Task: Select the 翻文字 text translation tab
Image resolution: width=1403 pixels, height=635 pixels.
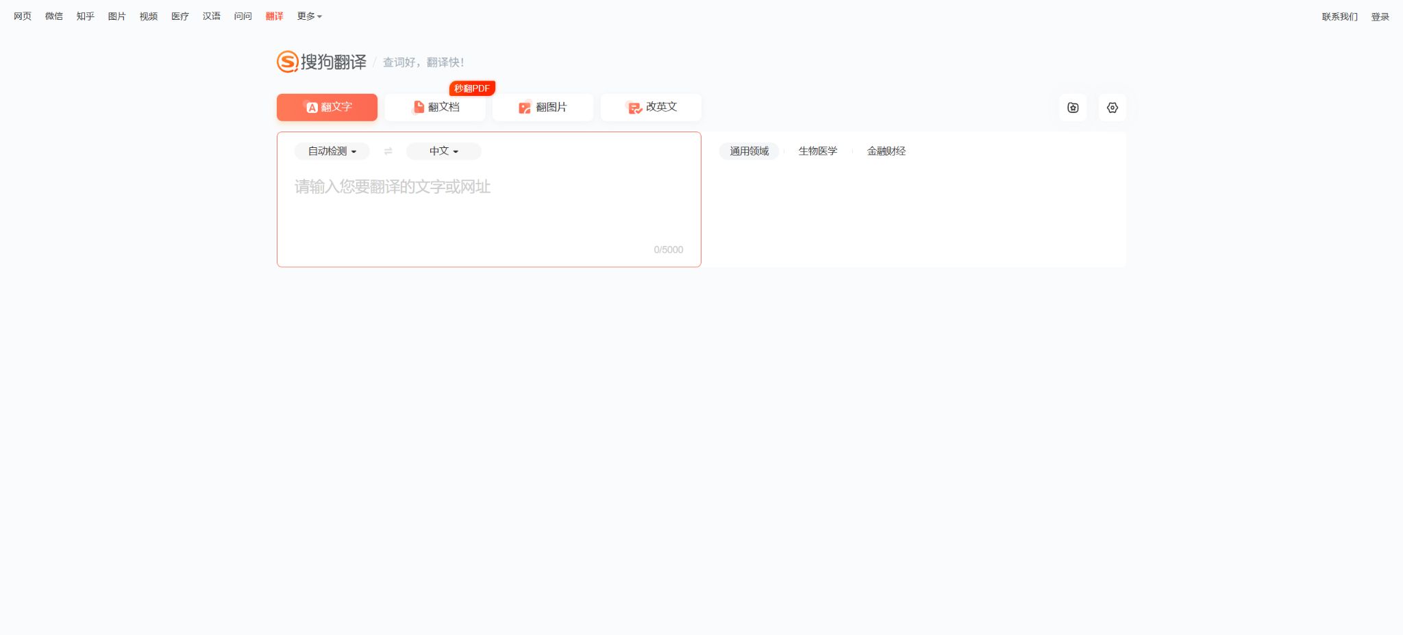Action: click(x=327, y=108)
